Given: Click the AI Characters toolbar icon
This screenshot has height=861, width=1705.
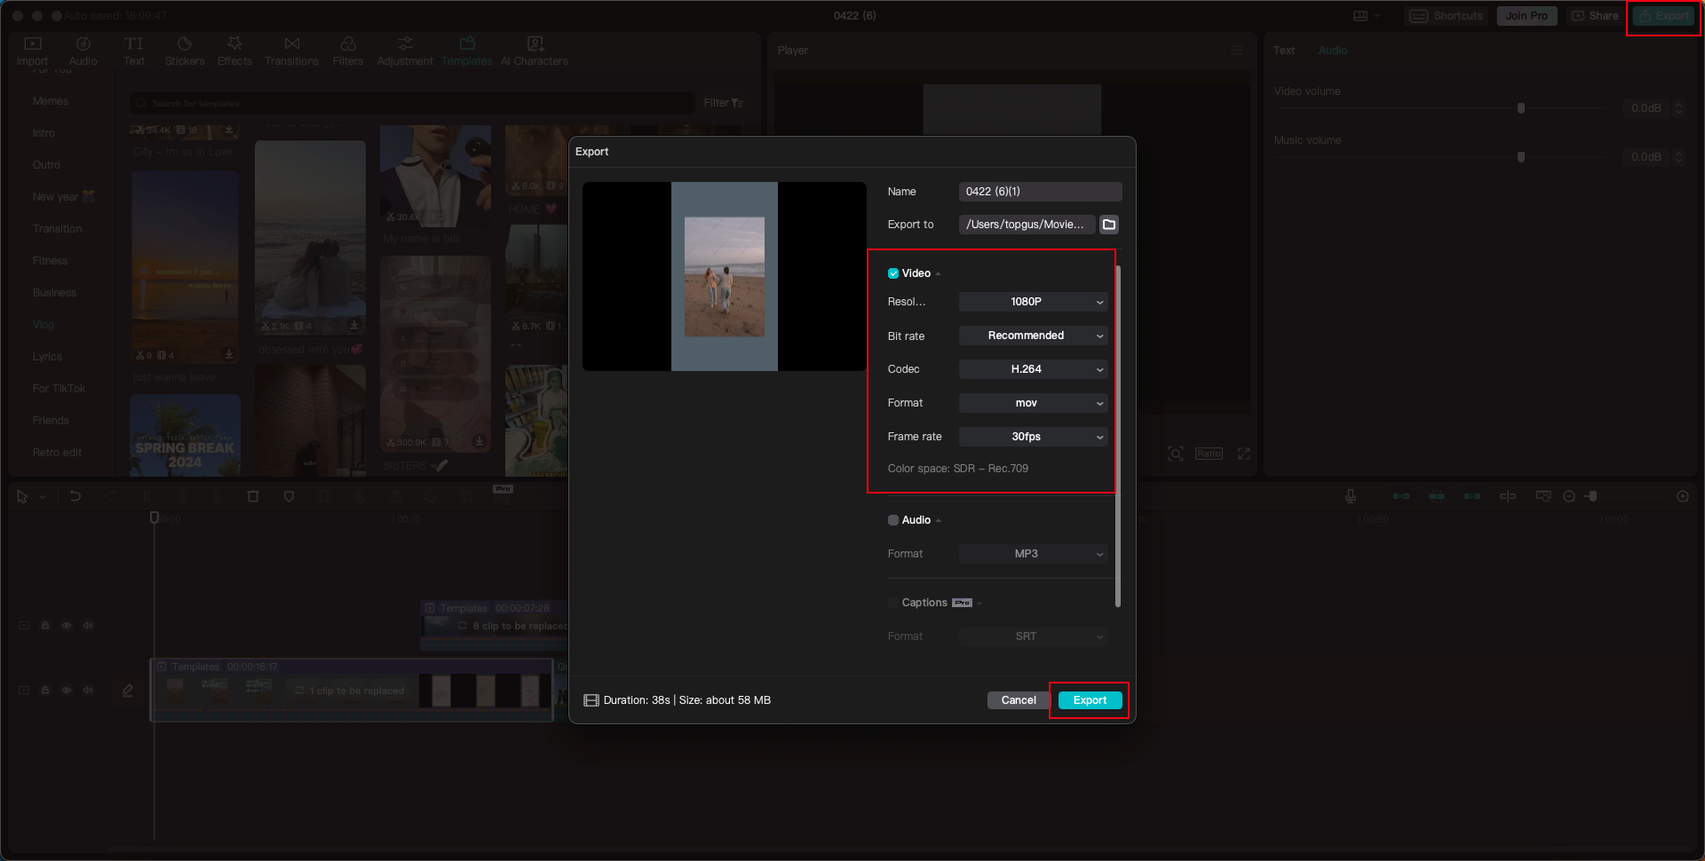Looking at the screenshot, I should (x=534, y=43).
